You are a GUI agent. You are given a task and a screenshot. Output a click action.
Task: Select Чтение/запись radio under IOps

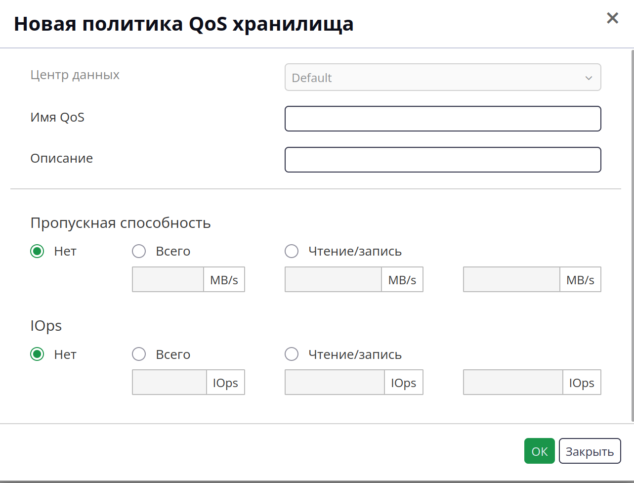[x=292, y=354]
